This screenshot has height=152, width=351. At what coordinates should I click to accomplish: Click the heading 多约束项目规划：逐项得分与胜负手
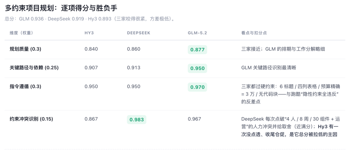coord(61,8)
